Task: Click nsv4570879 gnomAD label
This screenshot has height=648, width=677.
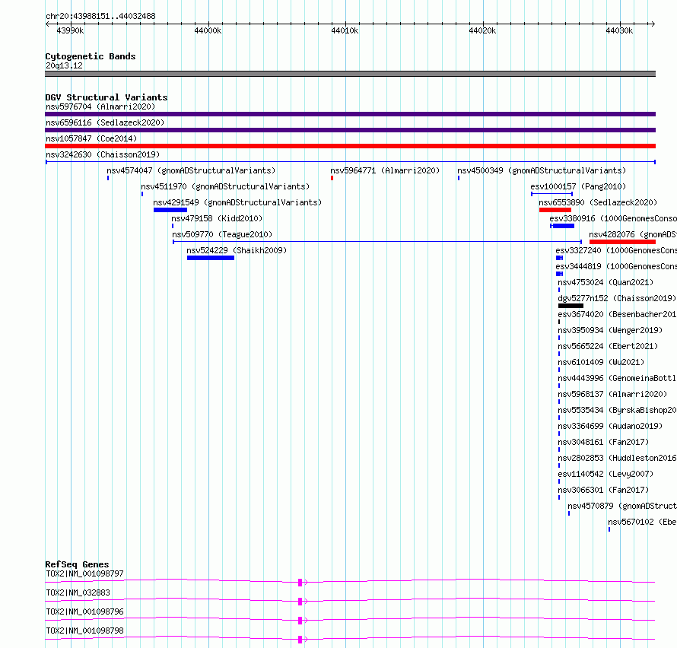Action: 622,506
